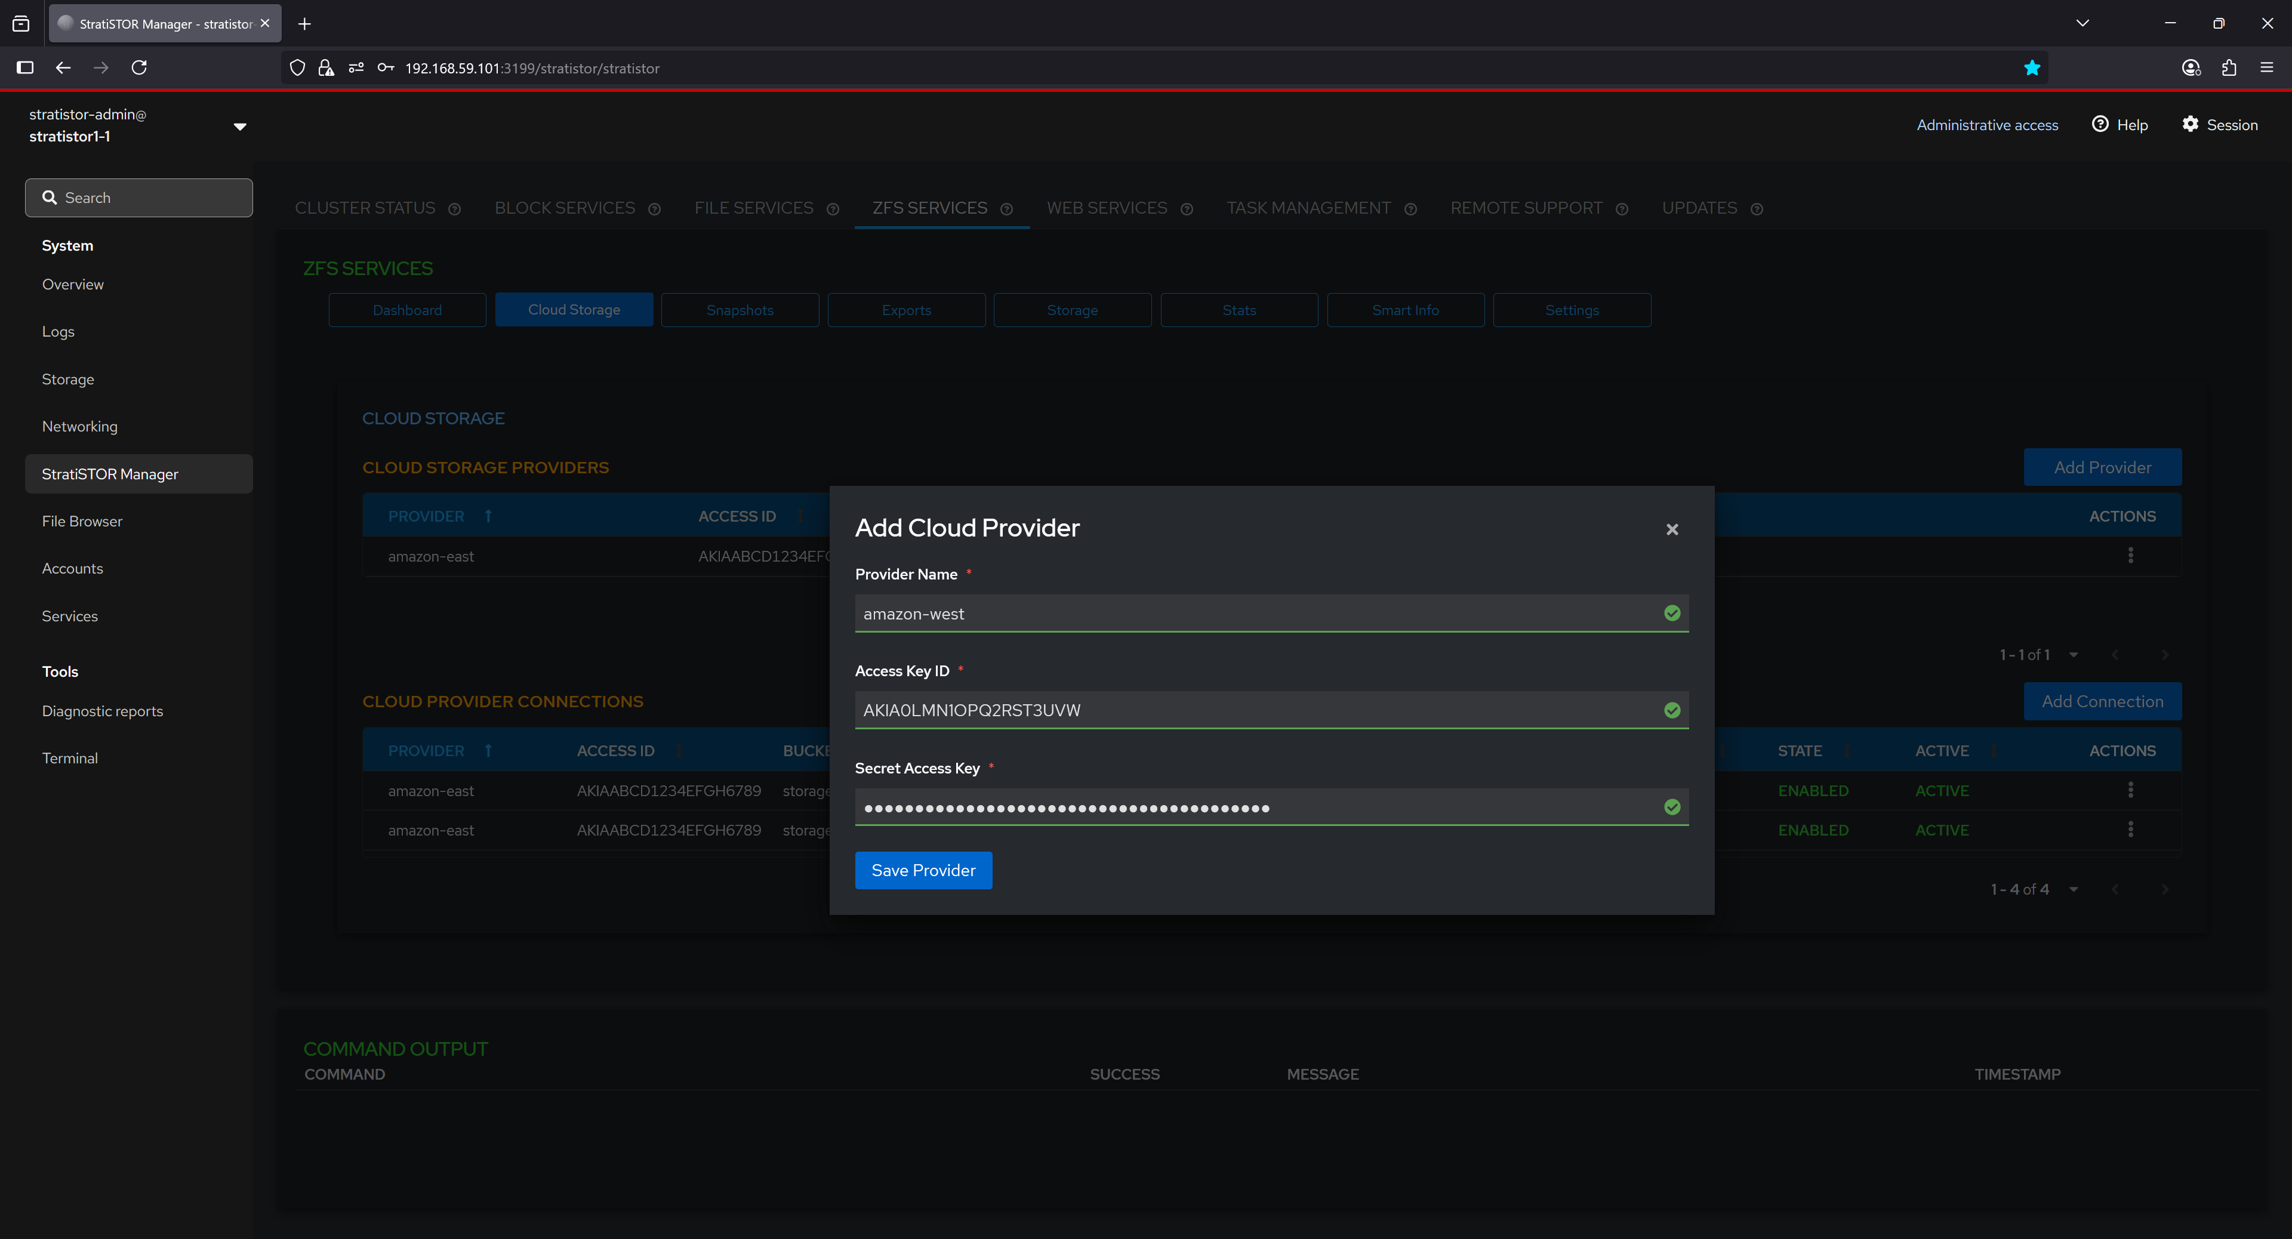Click the bookmark star icon

pos(2031,67)
